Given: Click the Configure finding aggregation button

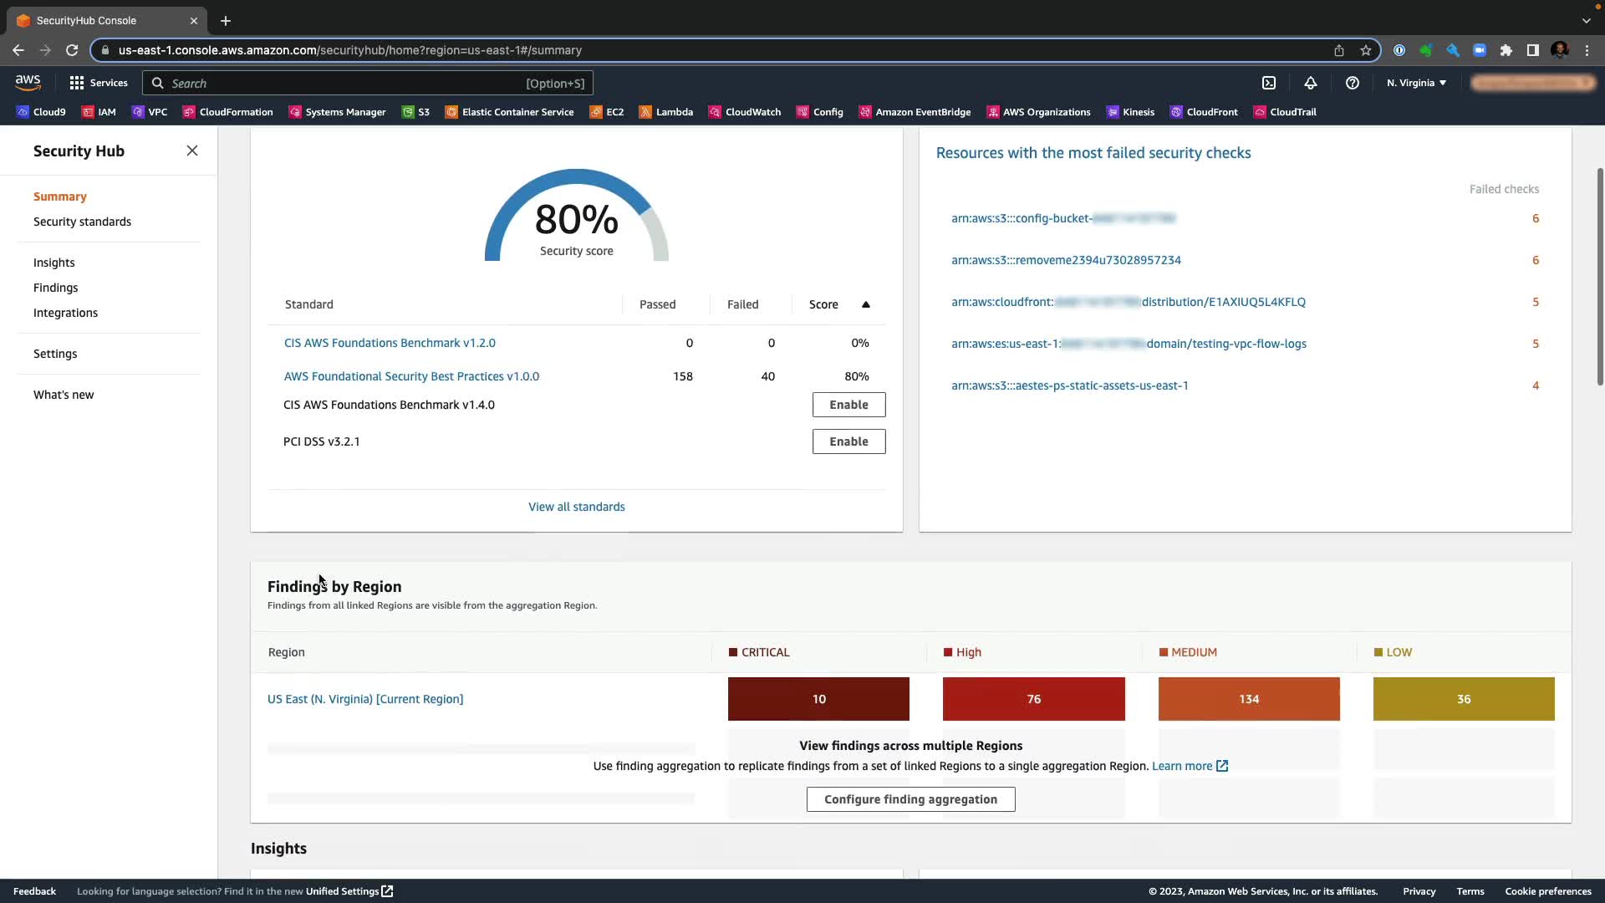Looking at the screenshot, I should click(x=910, y=799).
